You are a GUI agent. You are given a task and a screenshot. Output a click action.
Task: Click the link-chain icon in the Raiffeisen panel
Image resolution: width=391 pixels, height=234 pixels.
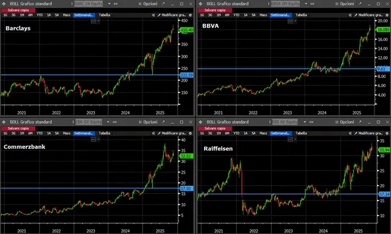tap(311, 122)
